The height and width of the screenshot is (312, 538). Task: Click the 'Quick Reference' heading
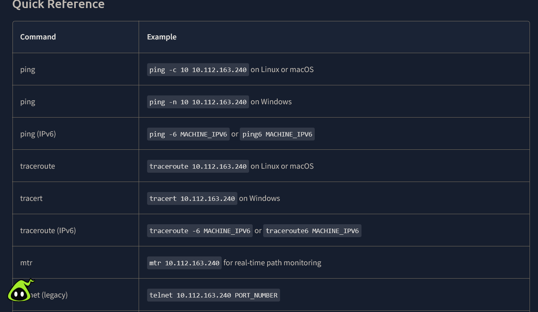[58, 4]
